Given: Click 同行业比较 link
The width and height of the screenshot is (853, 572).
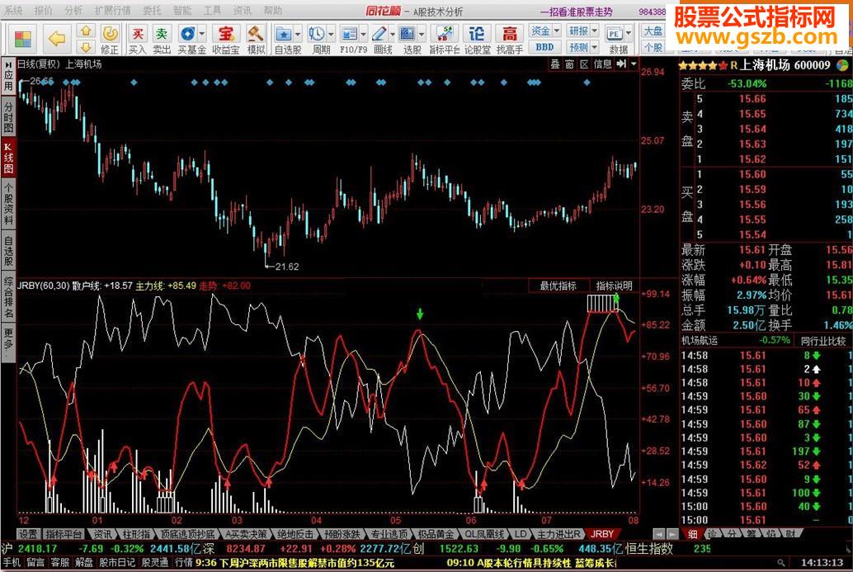Looking at the screenshot, I should [x=823, y=341].
